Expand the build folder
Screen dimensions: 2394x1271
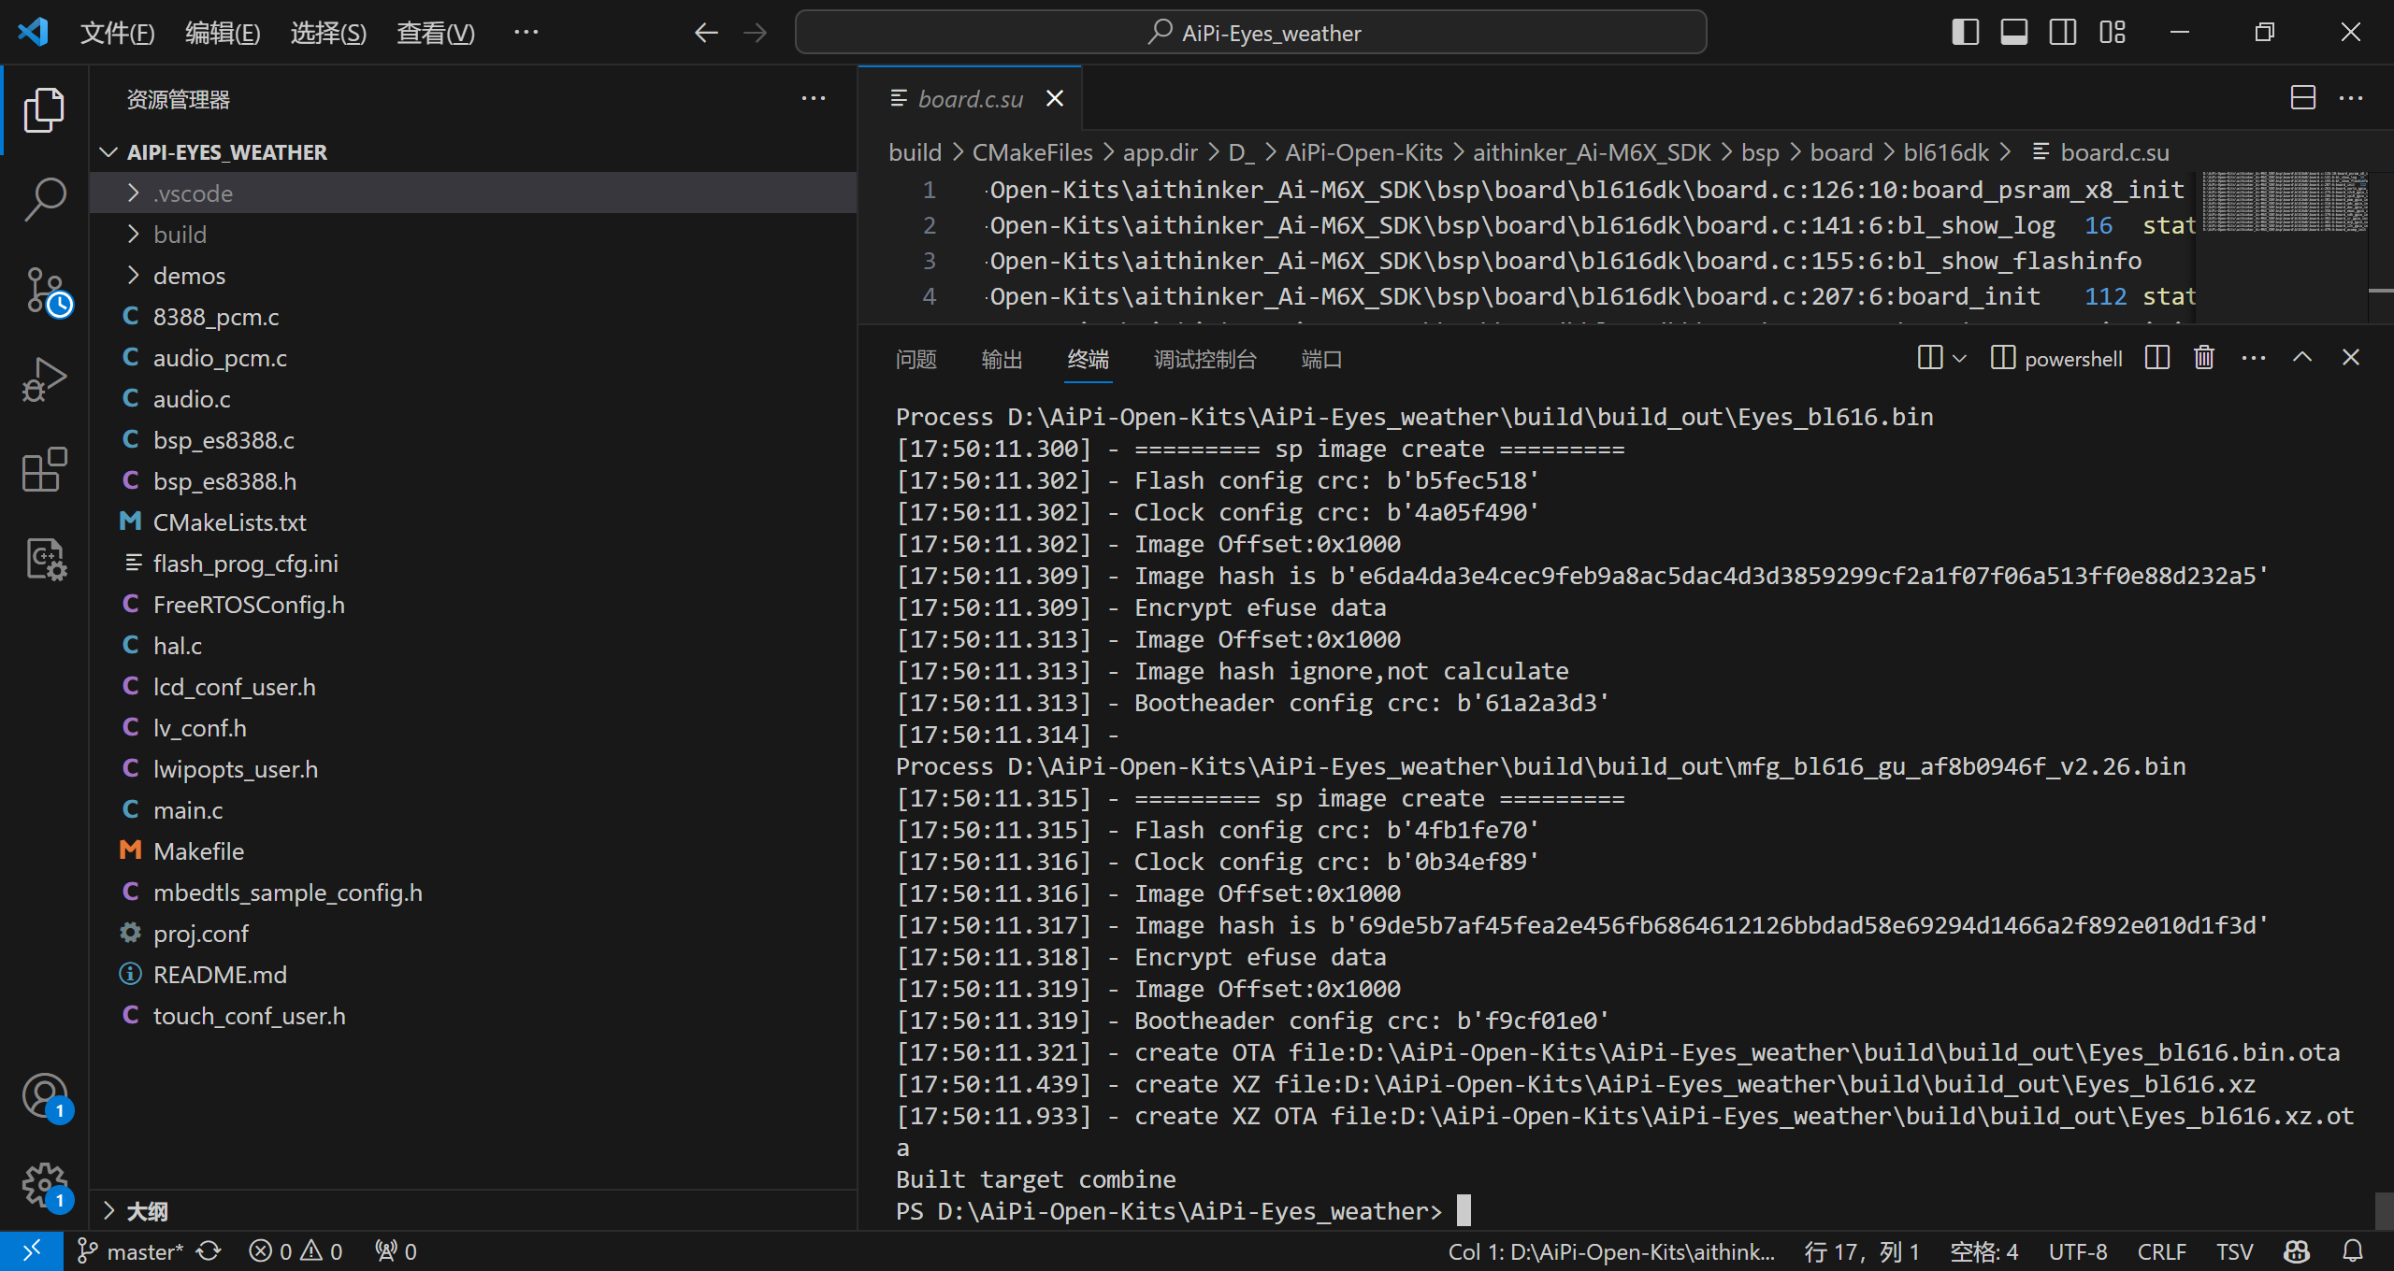point(473,234)
